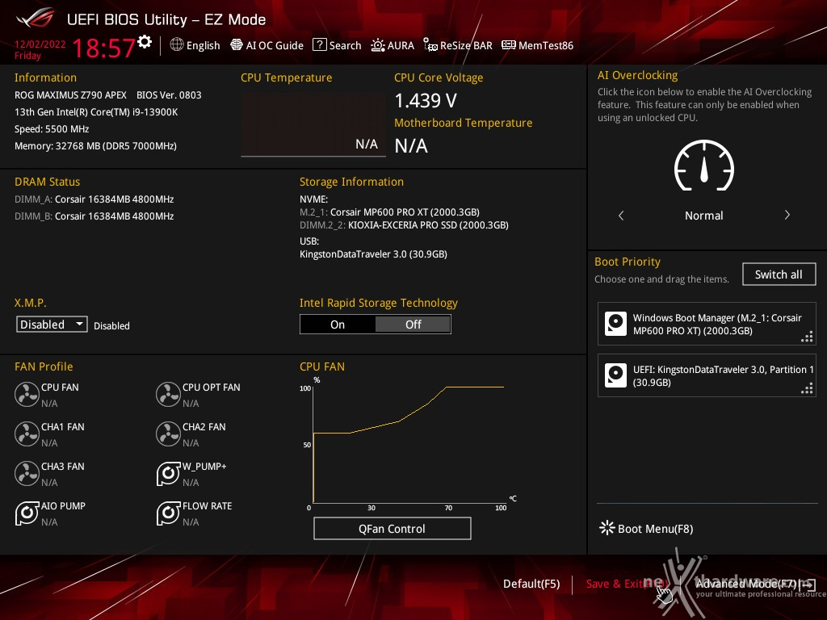Open the AURA menu item
827x620 pixels.
click(393, 45)
